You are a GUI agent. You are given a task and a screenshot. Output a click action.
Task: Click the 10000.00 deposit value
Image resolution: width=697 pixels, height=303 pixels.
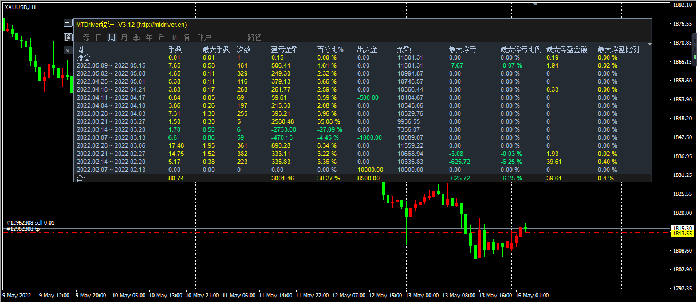click(369, 170)
